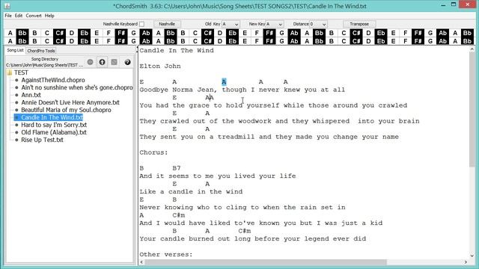Click the 'Elton John' line in editor

(x=160, y=67)
